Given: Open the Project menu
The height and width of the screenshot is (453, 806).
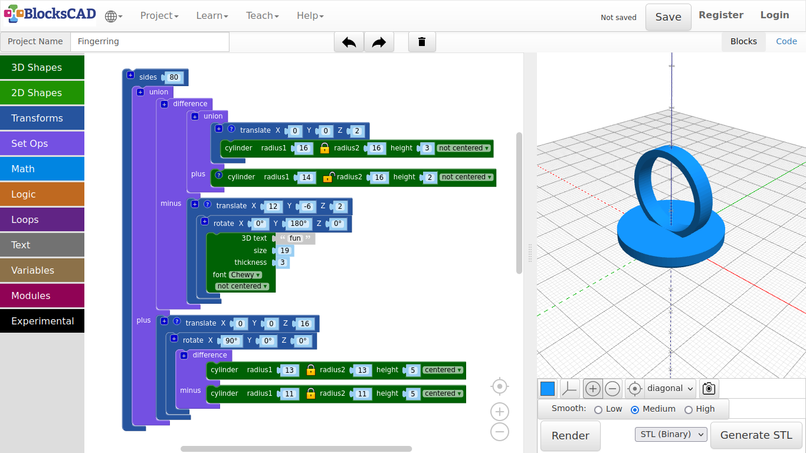Looking at the screenshot, I should point(159,16).
